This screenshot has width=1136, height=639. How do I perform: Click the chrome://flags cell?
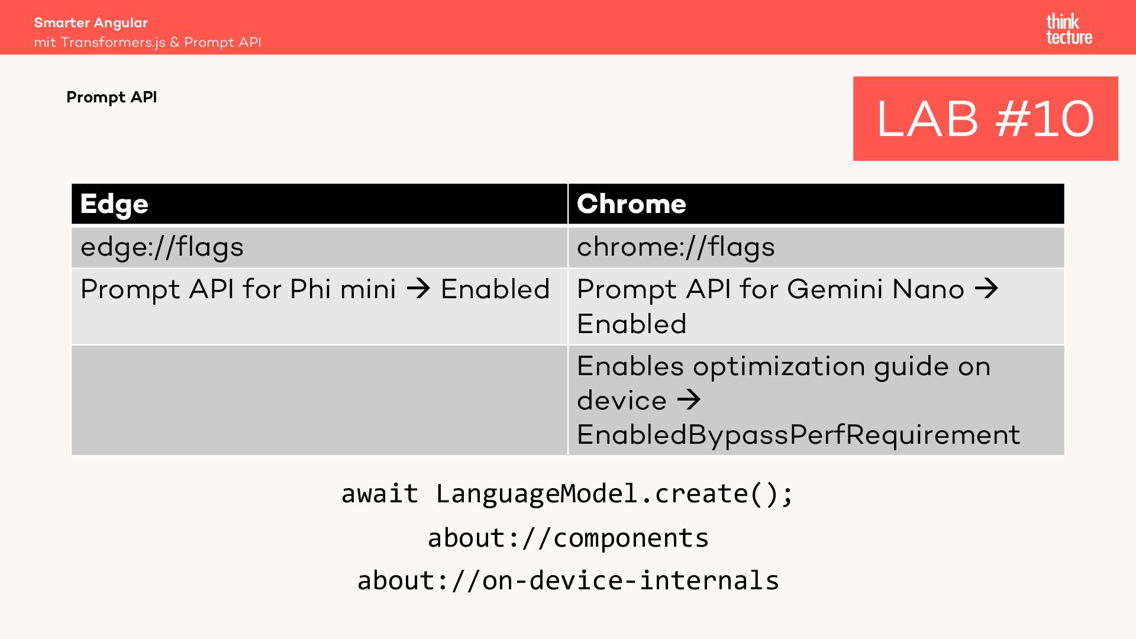pos(676,247)
